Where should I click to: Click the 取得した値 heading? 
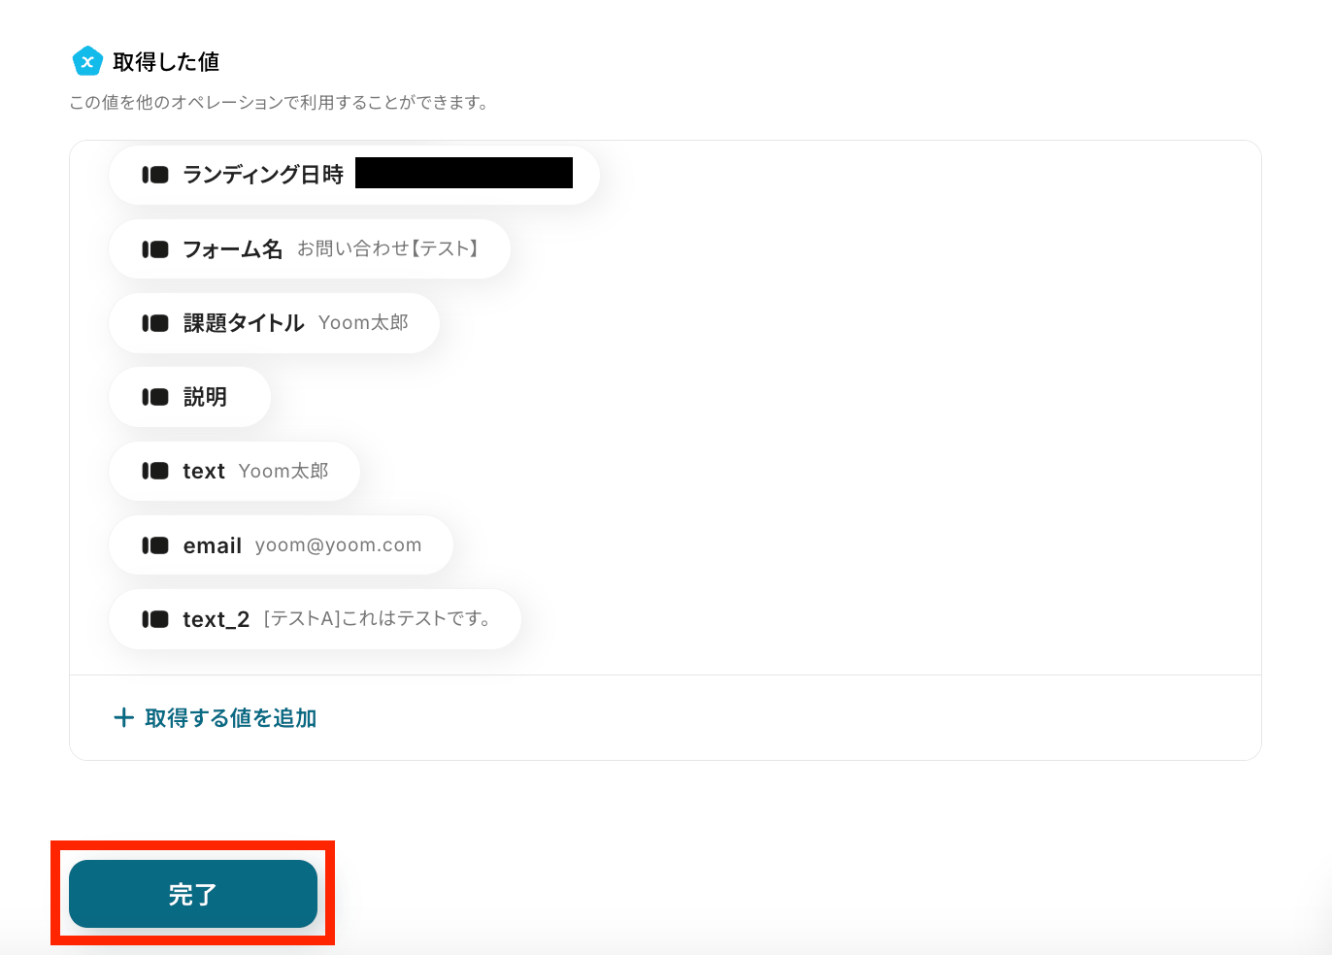tap(166, 62)
